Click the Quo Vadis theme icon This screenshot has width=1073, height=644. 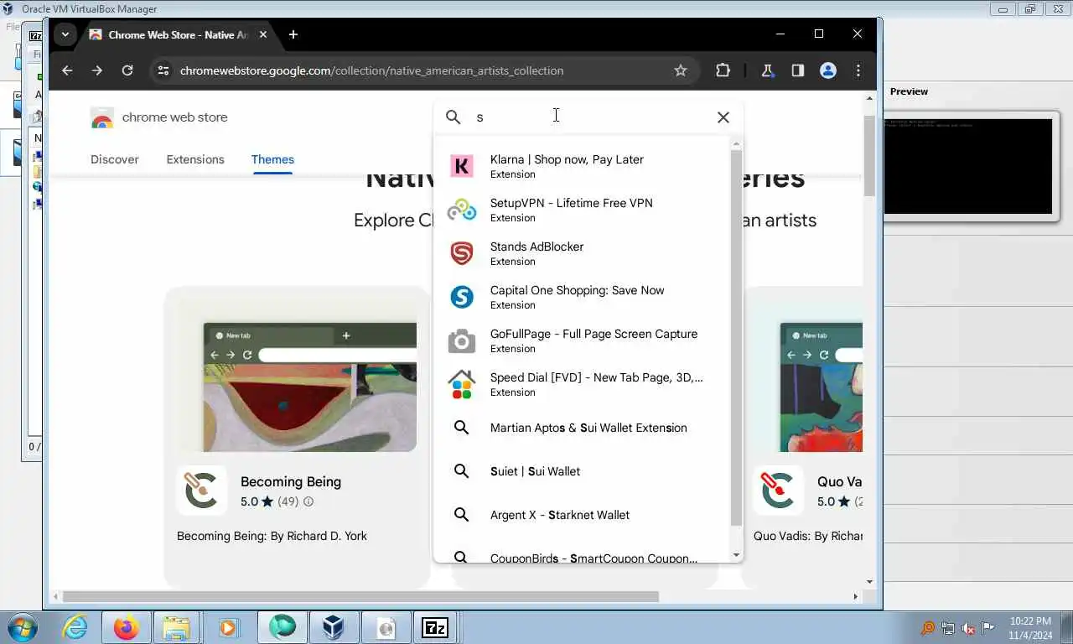[779, 491]
